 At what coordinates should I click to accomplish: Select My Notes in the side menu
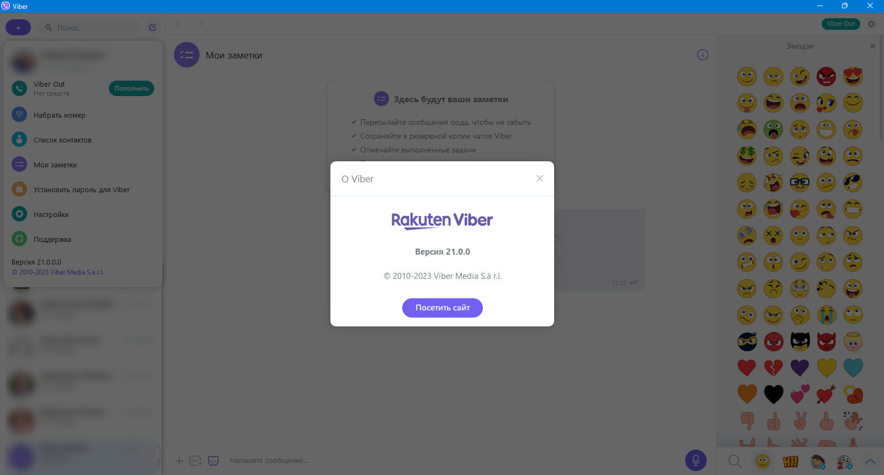(55, 165)
